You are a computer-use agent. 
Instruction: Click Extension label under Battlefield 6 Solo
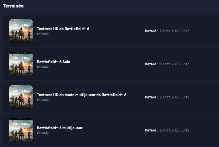pos(44,67)
